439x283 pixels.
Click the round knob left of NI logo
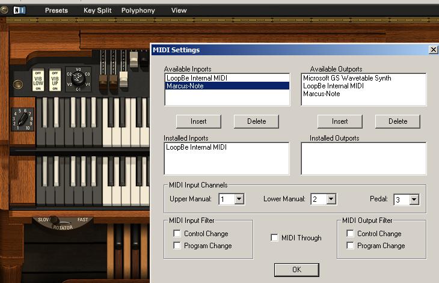pyautogui.click(x=4, y=10)
